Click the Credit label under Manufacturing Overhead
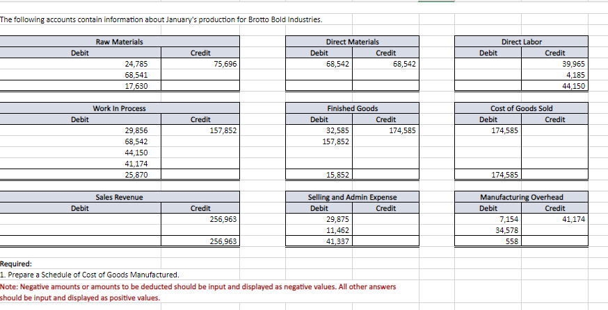Viewport: 608px width, 310px height. 555,208
